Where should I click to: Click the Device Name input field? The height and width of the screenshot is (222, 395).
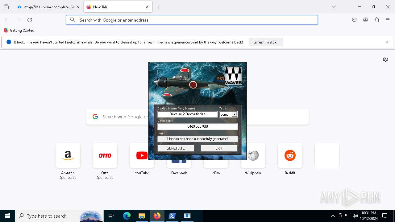187,114
